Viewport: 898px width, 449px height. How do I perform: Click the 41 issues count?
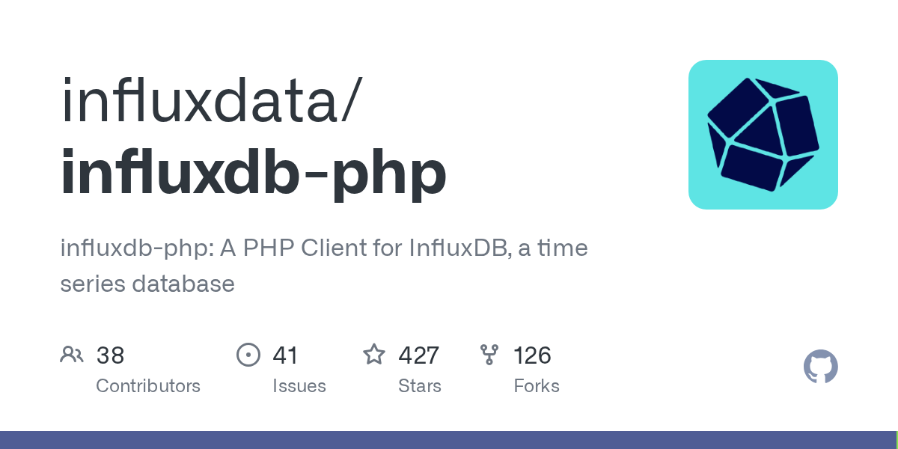pos(285,355)
